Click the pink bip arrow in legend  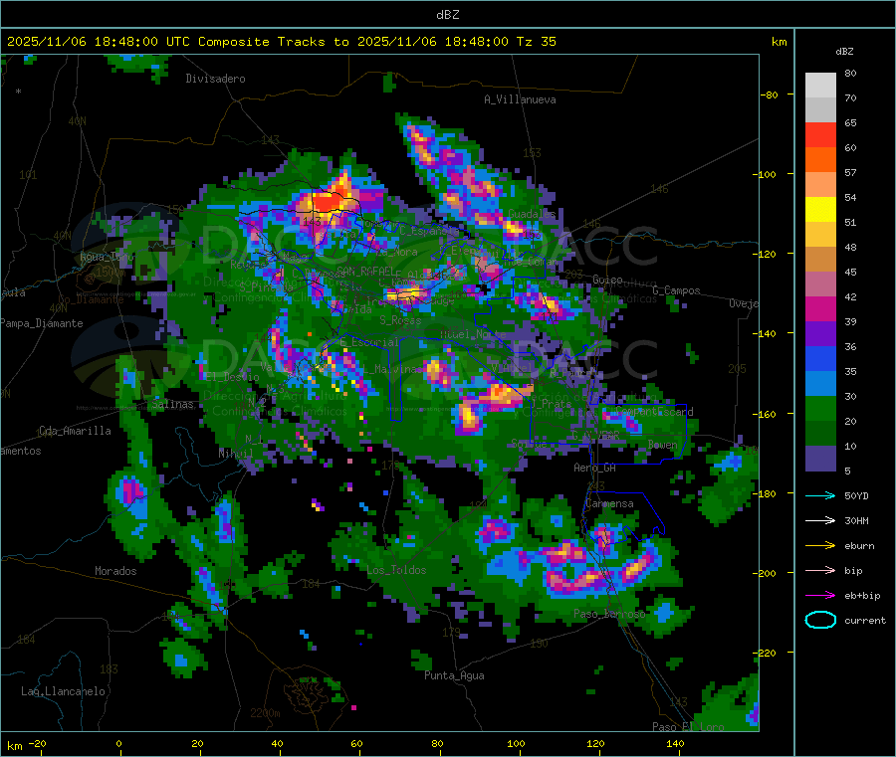(x=820, y=570)
